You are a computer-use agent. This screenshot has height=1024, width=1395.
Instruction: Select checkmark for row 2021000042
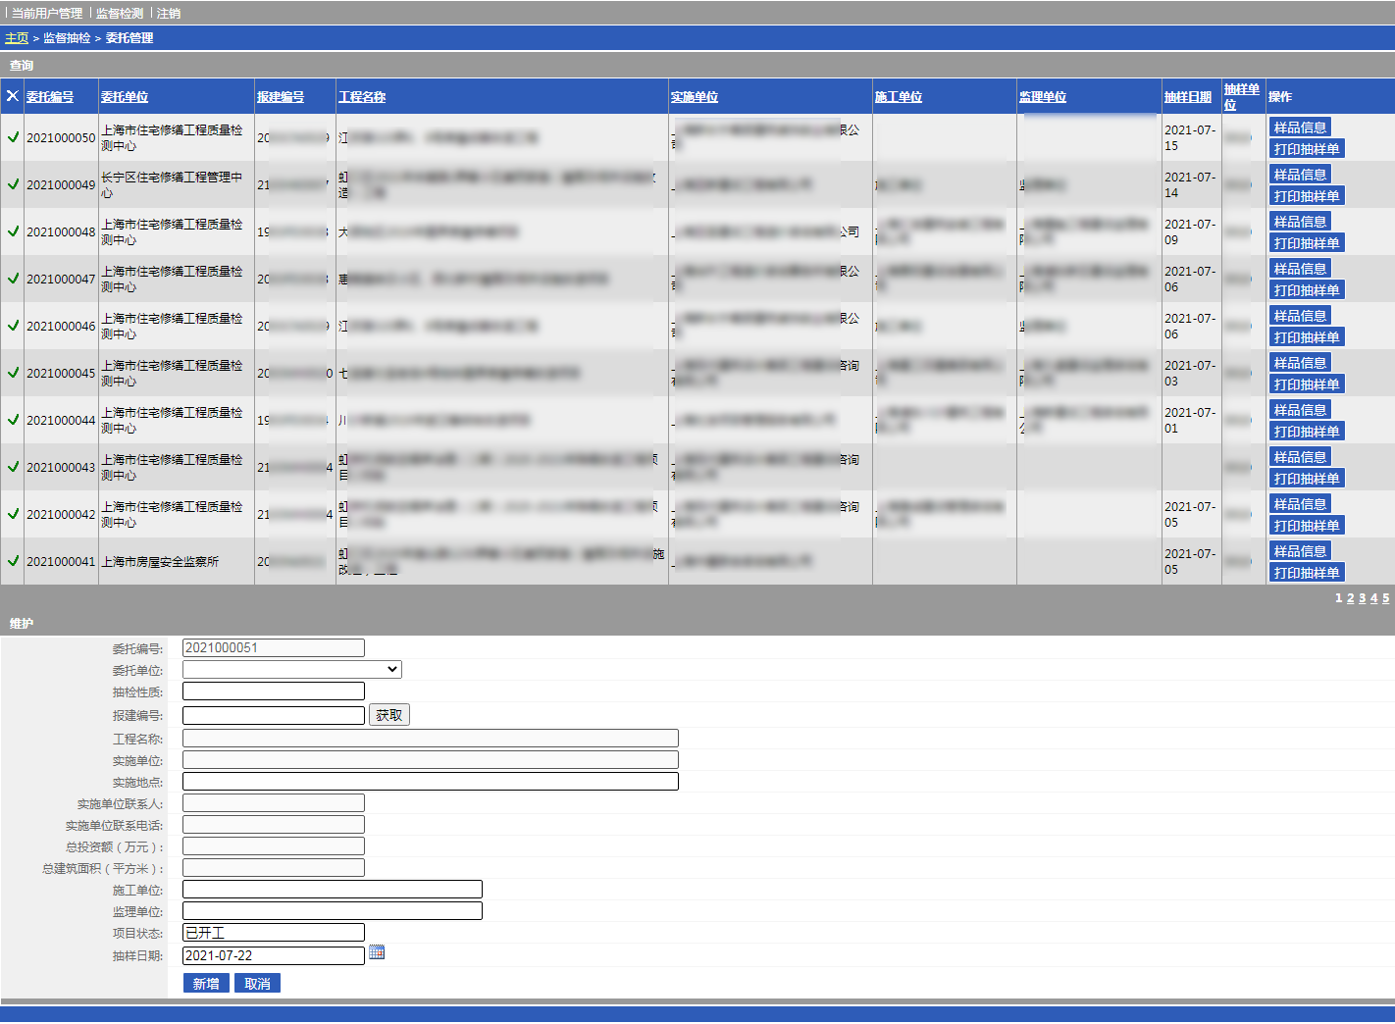pos(13,514)
